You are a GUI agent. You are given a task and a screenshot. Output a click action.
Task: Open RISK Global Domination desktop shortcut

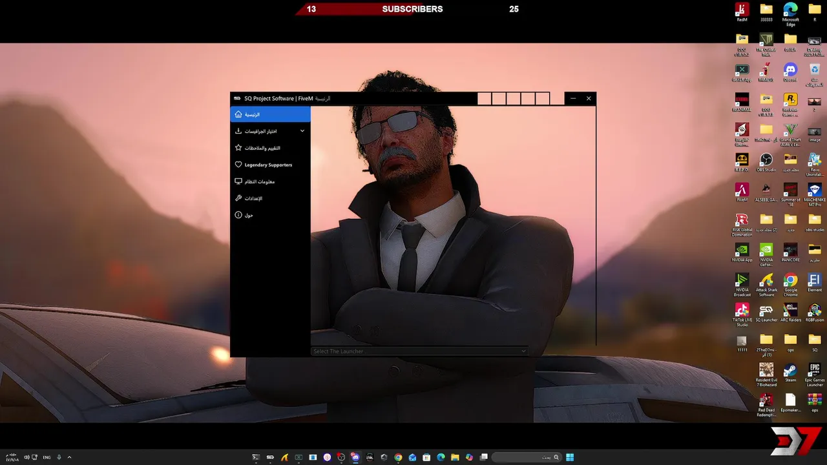pos(742,225)
